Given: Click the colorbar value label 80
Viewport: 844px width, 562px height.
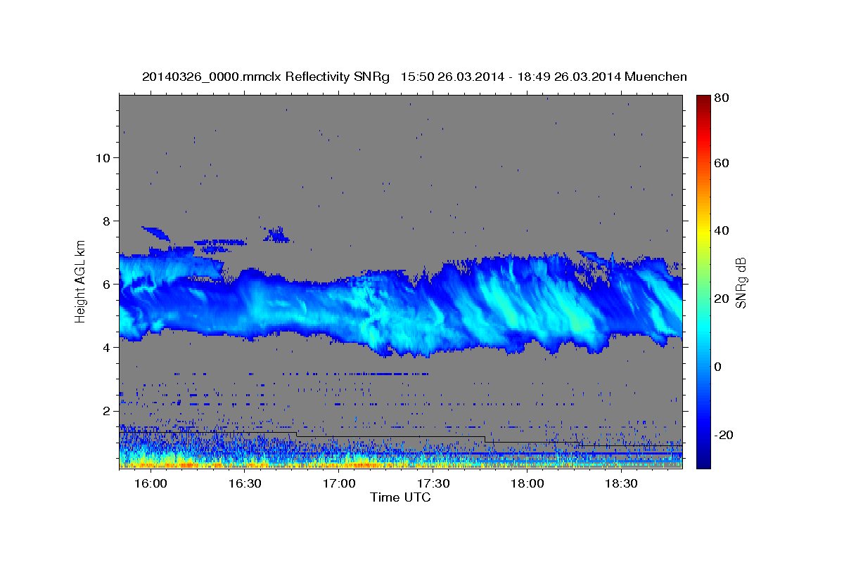Looking at the screenshot, I should tap(722, 98).
